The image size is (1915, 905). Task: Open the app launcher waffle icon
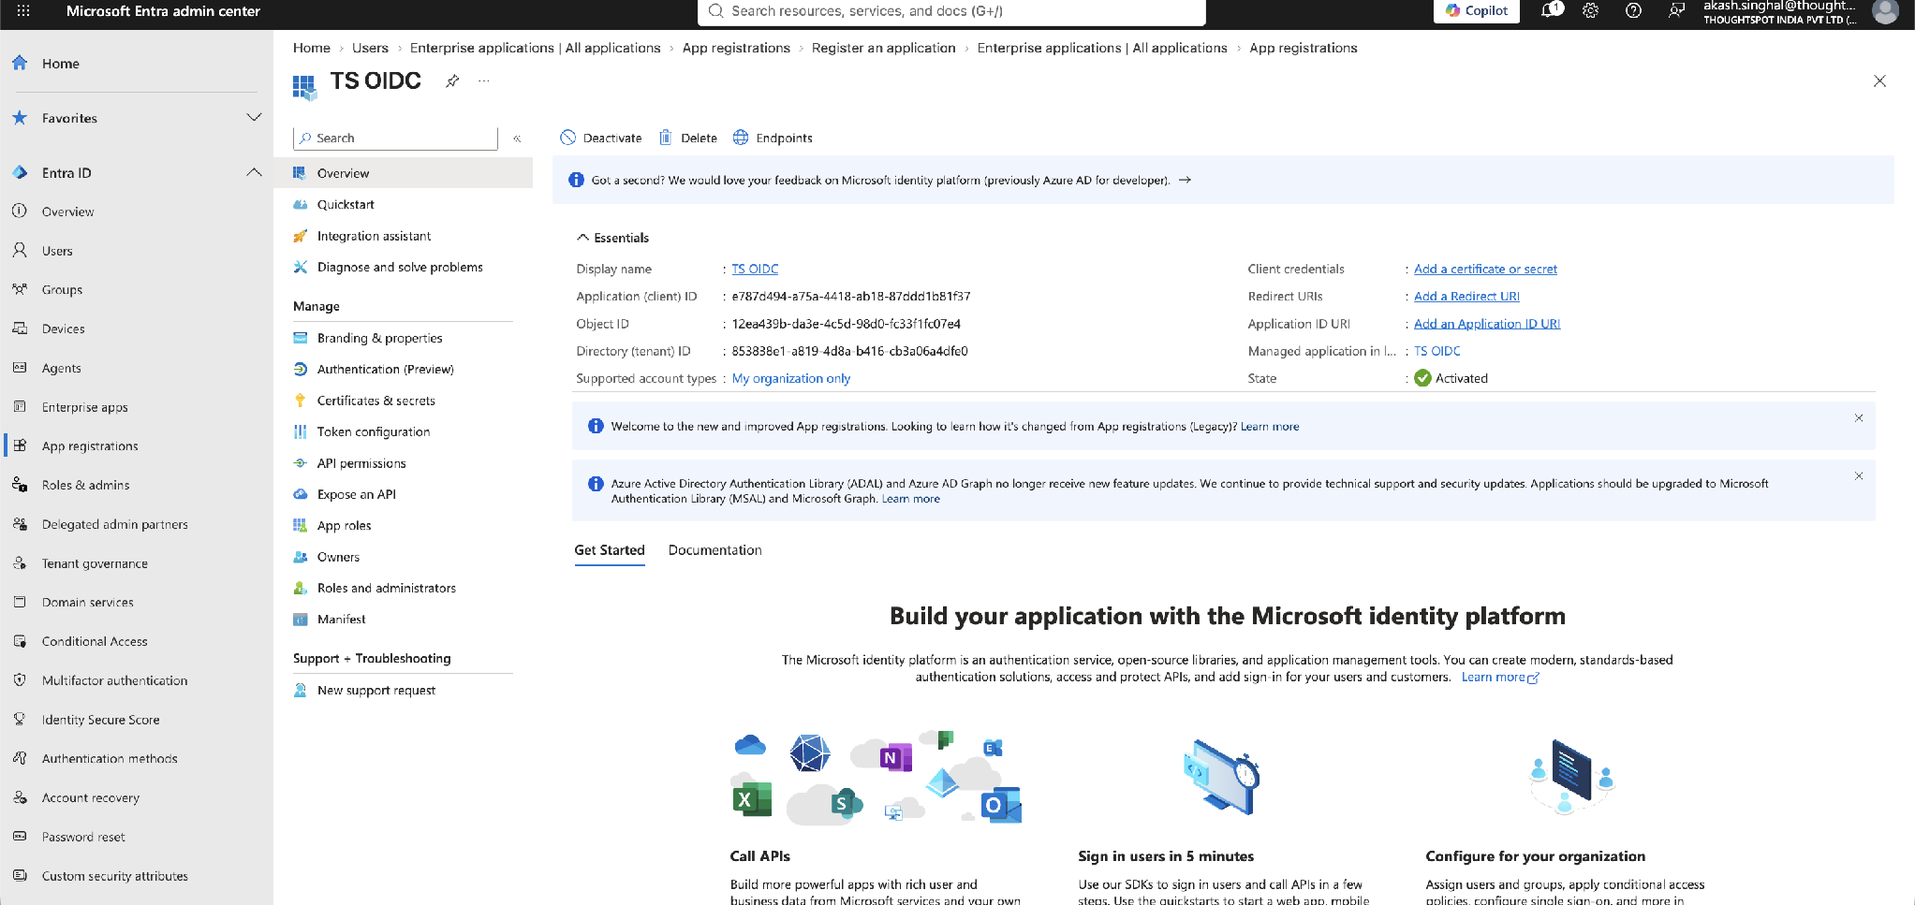23,11
